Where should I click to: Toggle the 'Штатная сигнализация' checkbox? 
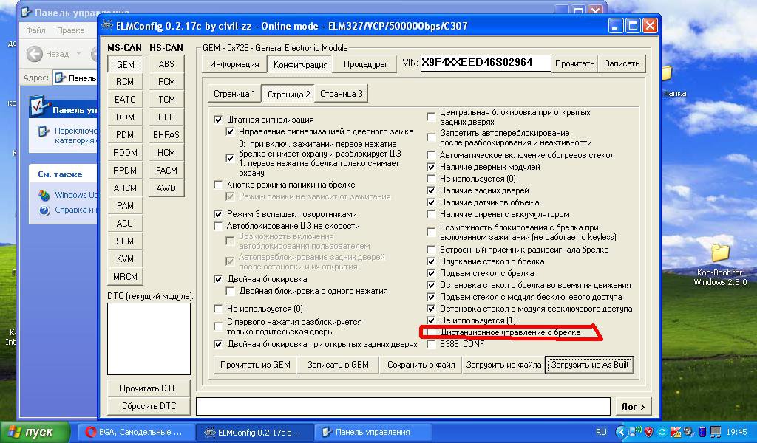click(x=218, y=120)
